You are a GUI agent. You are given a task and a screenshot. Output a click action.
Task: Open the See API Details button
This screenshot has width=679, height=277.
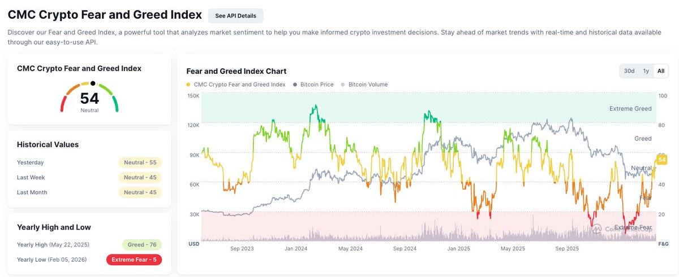pos(235,16)
